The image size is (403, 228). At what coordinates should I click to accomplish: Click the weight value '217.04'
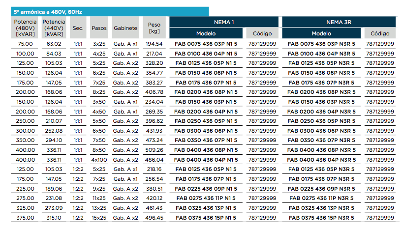click(154, 54)
